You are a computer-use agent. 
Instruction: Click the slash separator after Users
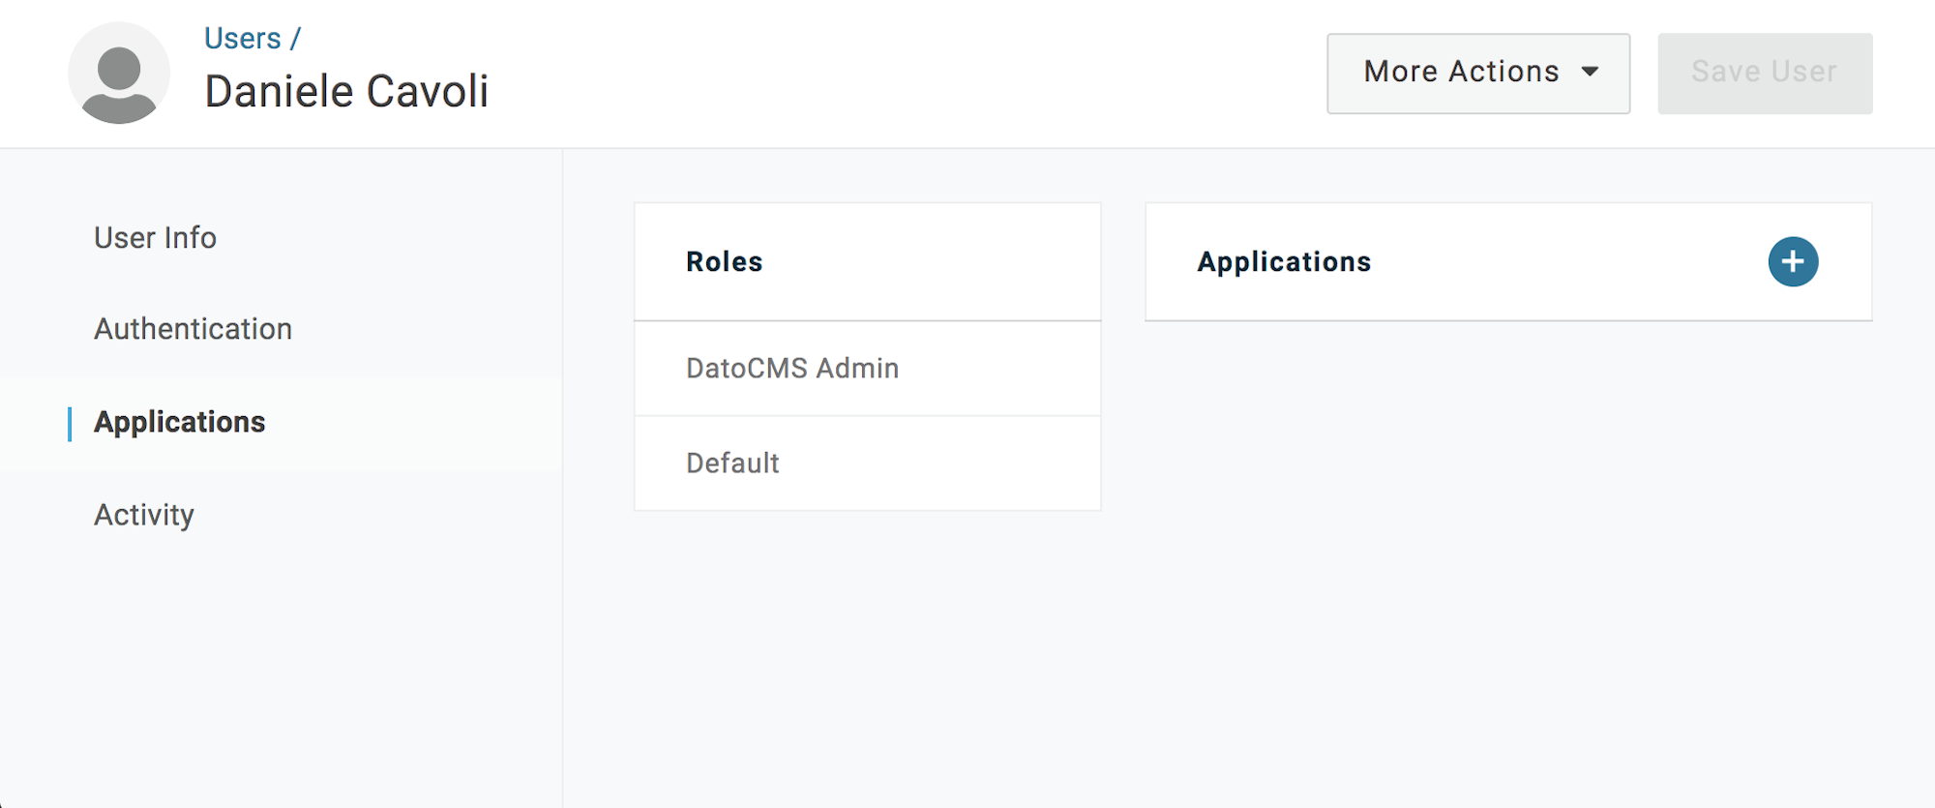coord(295,39)
